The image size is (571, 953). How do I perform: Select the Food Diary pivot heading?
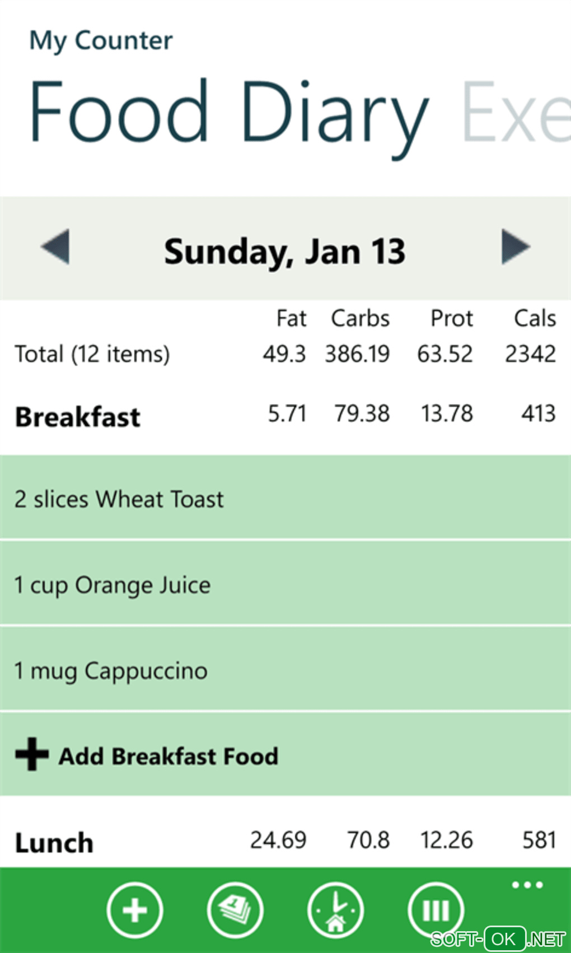coord(230,112)
